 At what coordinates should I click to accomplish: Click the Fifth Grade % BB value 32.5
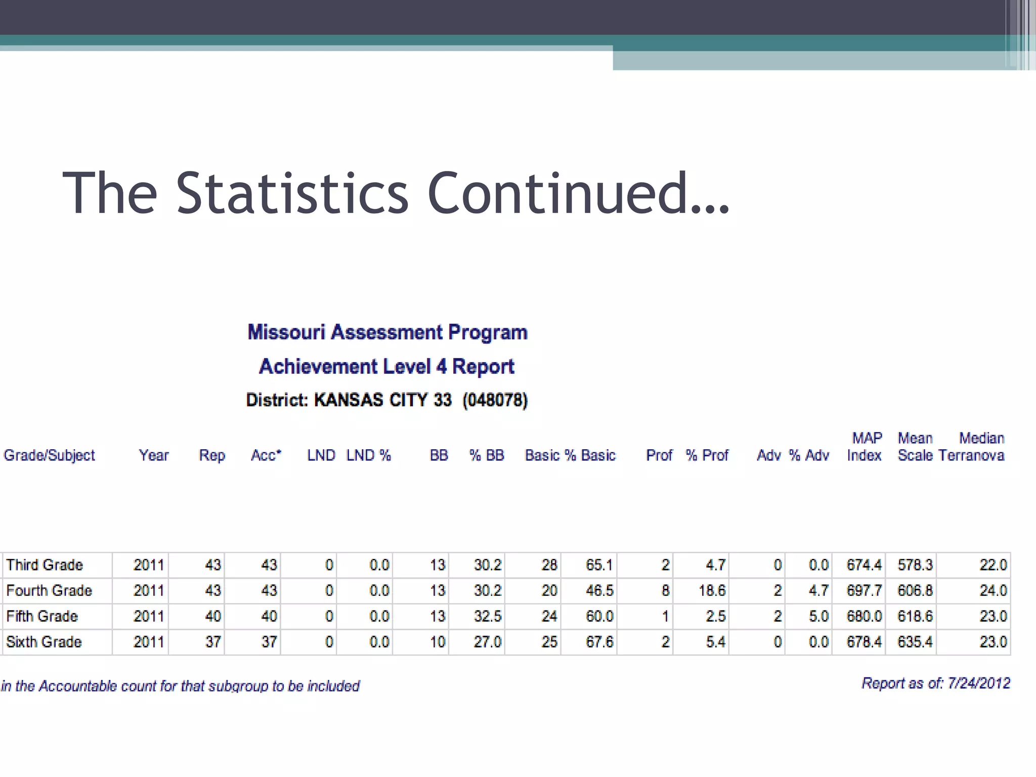(488, 617)
